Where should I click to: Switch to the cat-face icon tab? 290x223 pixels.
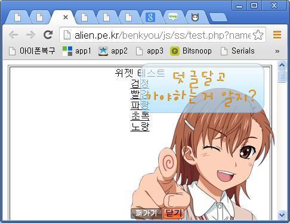click(x=195, y=17)
